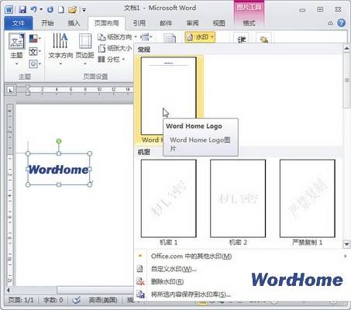This screenshot has height=310, width=351.
Task: Open a file with folder icon
Action: pos(73,10)
